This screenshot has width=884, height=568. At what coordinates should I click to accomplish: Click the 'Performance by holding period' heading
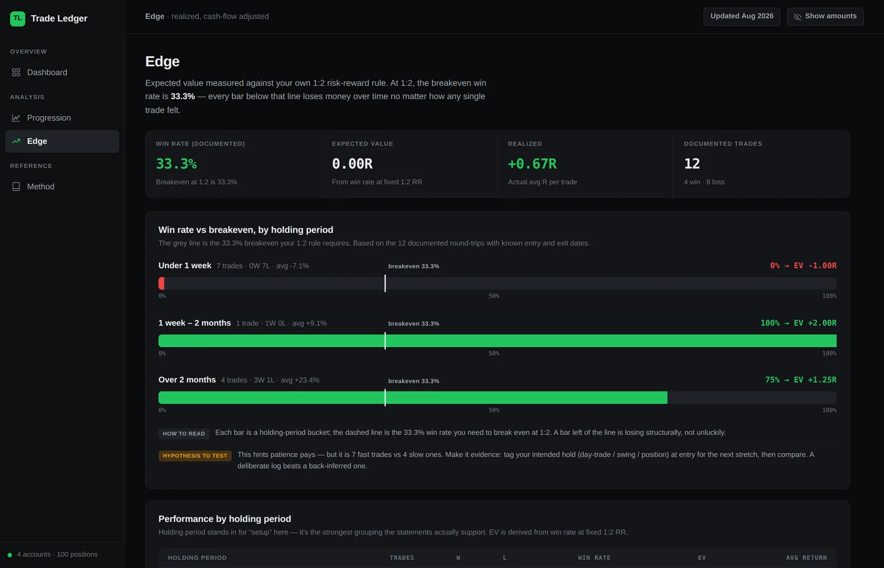tap(225, 519)
